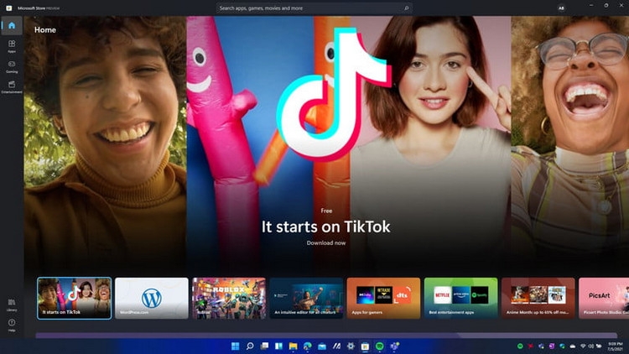Image resolution: width=629 pixels, height=354 pixels.
Task: Click the Home page heading
Action: [x=45, y=30]
